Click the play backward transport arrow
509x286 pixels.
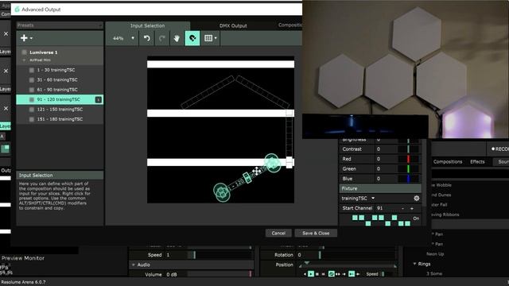pyautogui.click(x=305, y=274)
